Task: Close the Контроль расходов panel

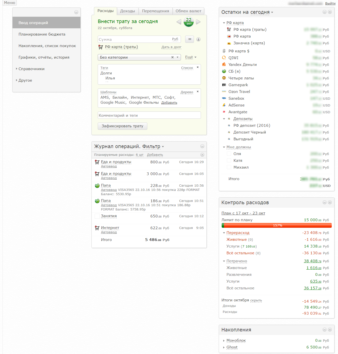Action: coord(330,202)
